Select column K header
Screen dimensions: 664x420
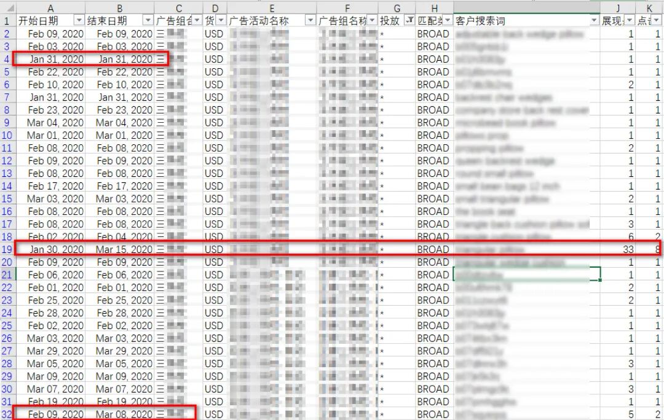pos(650,8)
